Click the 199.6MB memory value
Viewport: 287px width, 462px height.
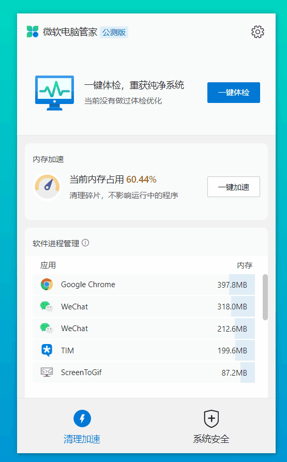pos(232,351)
